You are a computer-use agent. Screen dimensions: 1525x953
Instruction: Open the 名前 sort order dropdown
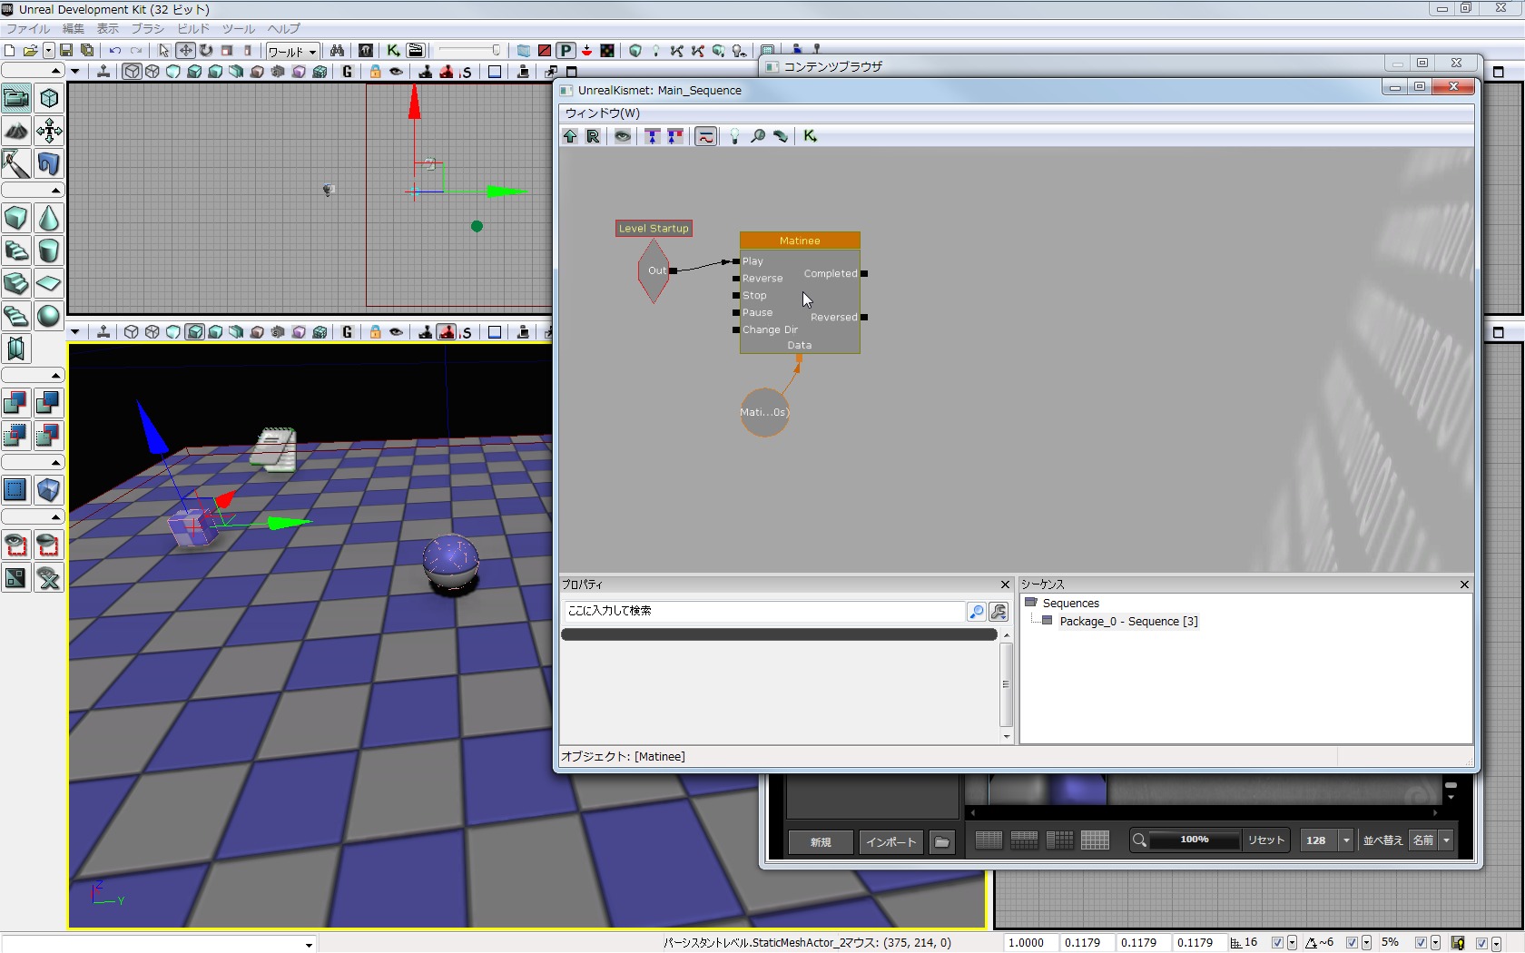tap(1446, 840)
